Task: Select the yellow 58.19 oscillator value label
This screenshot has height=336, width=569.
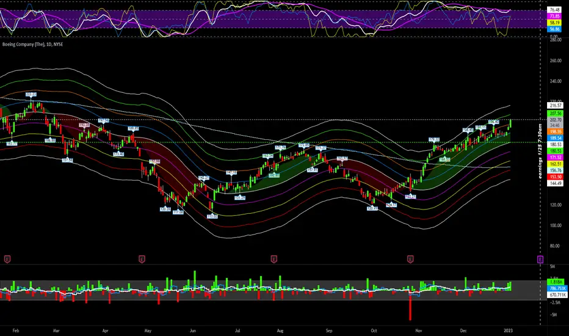Action: click(555, 23)
